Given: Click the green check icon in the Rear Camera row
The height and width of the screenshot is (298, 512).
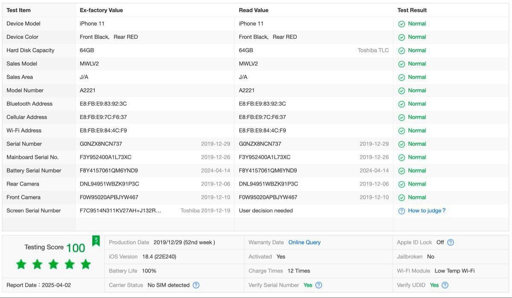Looking at the screenshot, I should pyautogui.click(x=401, y=184).
